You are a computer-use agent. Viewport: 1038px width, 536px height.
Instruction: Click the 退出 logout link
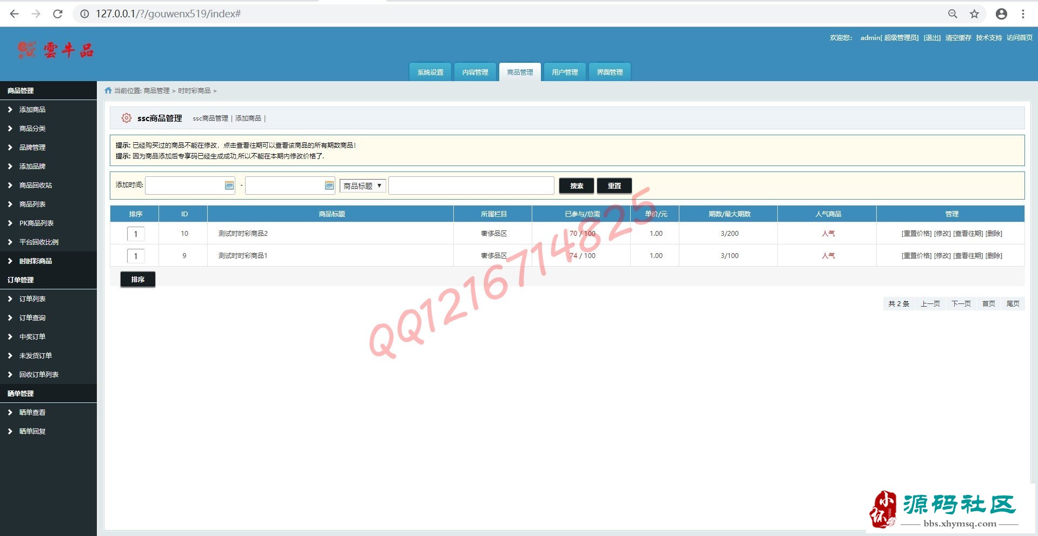tap(932, 37)
